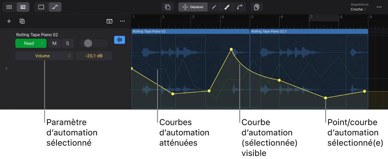Select the multi-select marquee tool icon
The height and width of the screenshot is (159, 388).
(168, 7)
